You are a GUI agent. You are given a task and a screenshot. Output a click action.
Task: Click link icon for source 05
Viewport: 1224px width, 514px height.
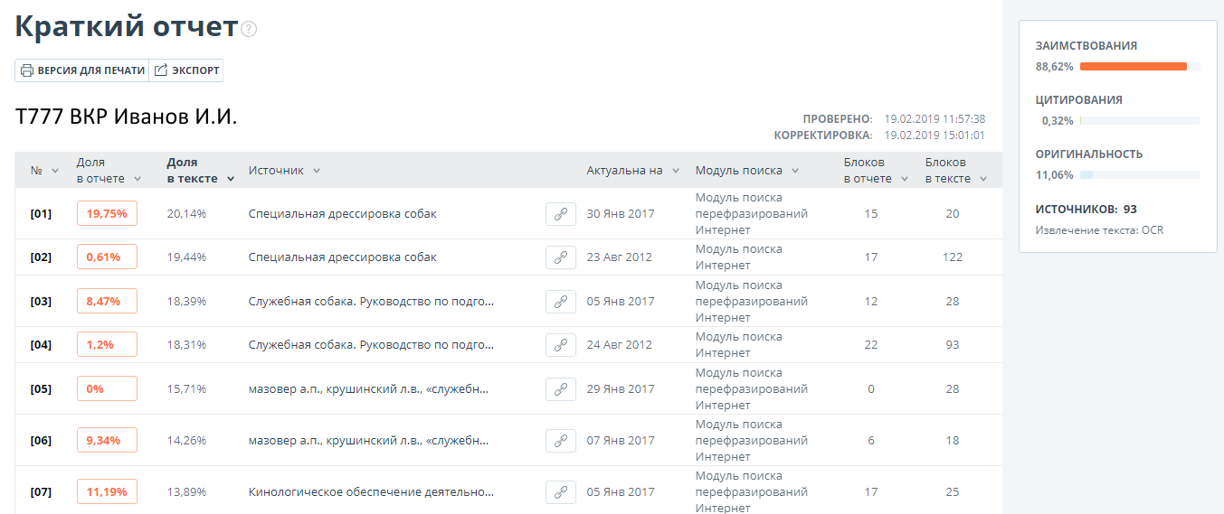560,389
